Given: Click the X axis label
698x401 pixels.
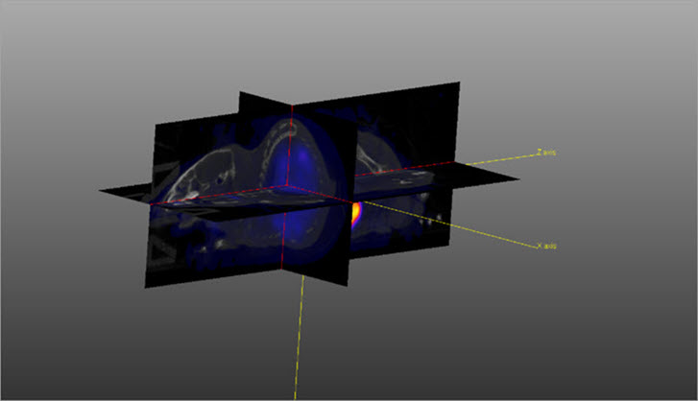Looking at the screenshot, I should click(x=547, y=248).
